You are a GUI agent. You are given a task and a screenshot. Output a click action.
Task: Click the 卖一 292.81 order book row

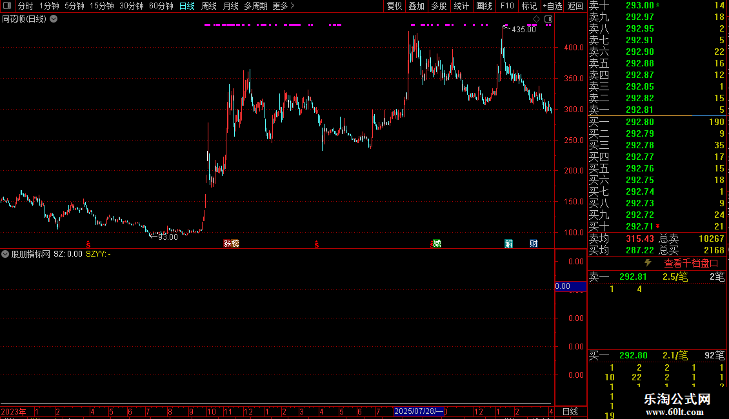tap(657, 110)
